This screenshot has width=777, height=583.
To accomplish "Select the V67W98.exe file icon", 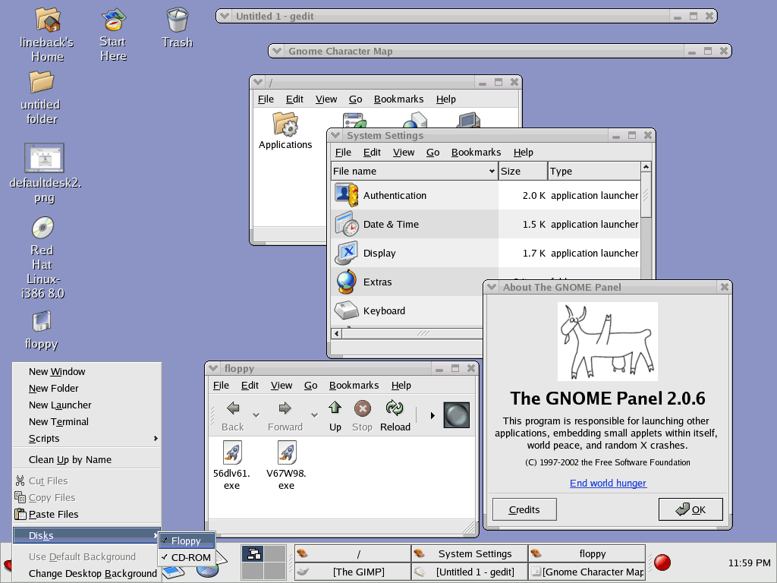I will click(286, 453).
